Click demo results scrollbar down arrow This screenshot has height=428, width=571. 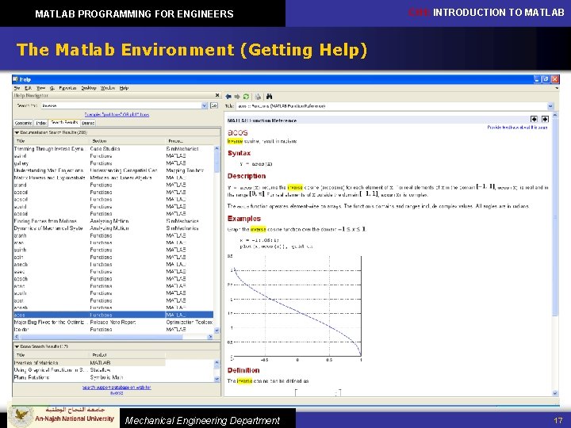217,379
